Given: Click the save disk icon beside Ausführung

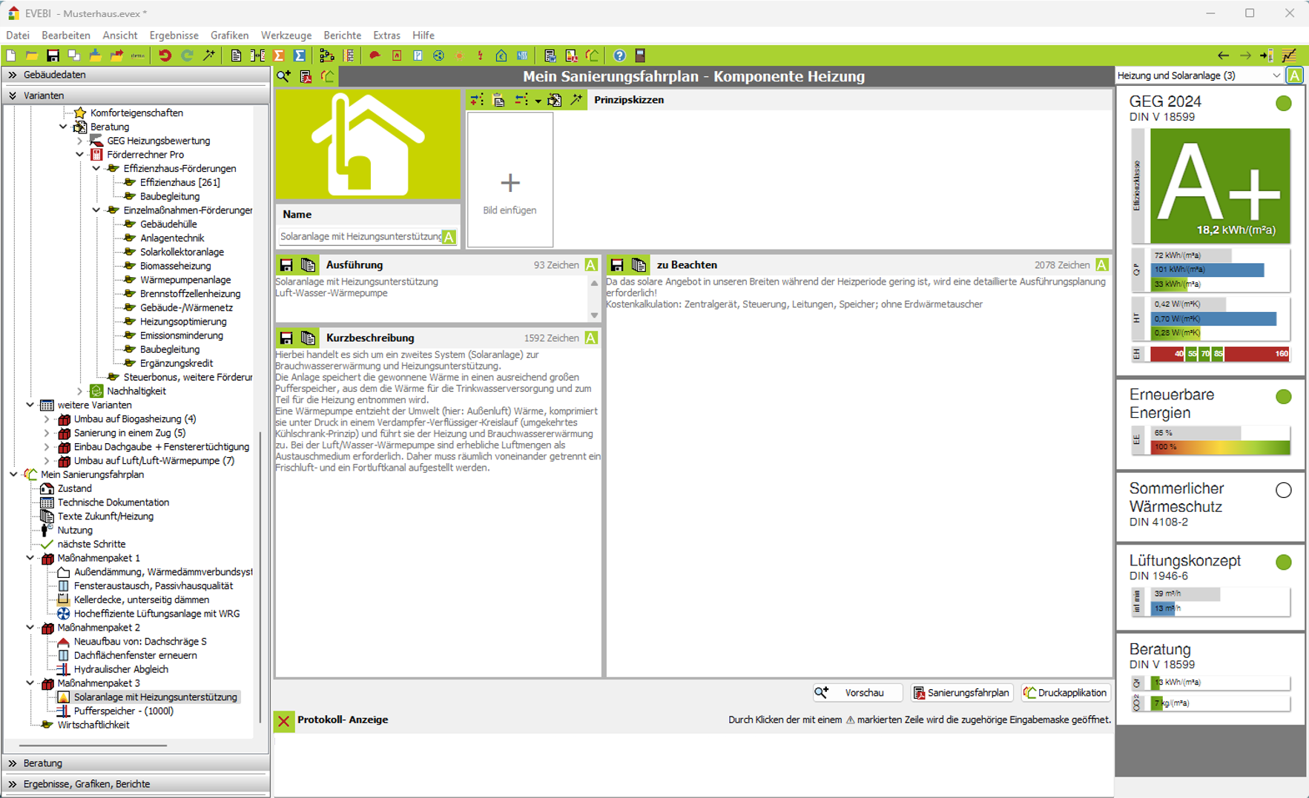Looking at the screenshot, I should pos(286,265).
